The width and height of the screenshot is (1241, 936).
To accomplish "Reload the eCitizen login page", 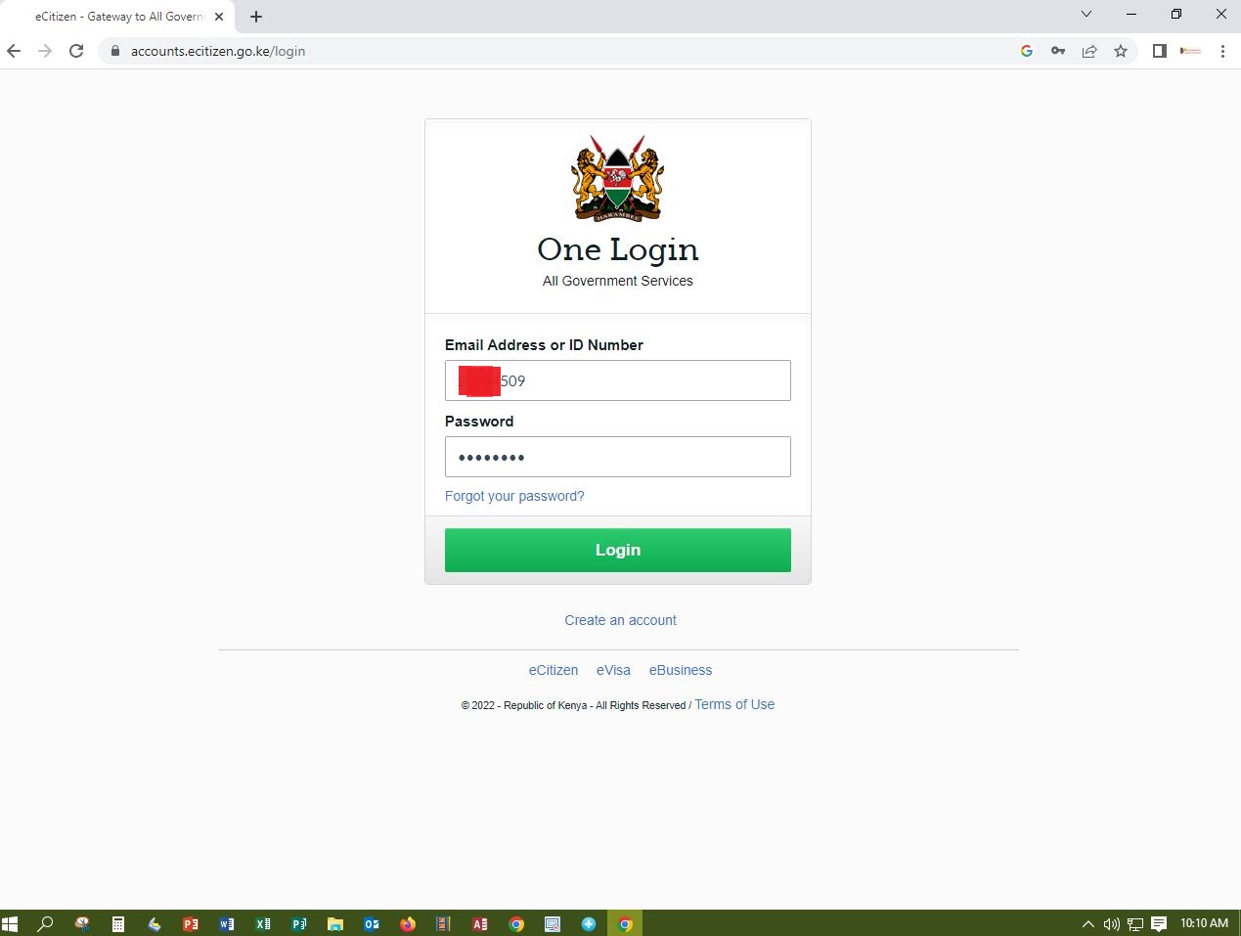I will [x=76, y=51].
